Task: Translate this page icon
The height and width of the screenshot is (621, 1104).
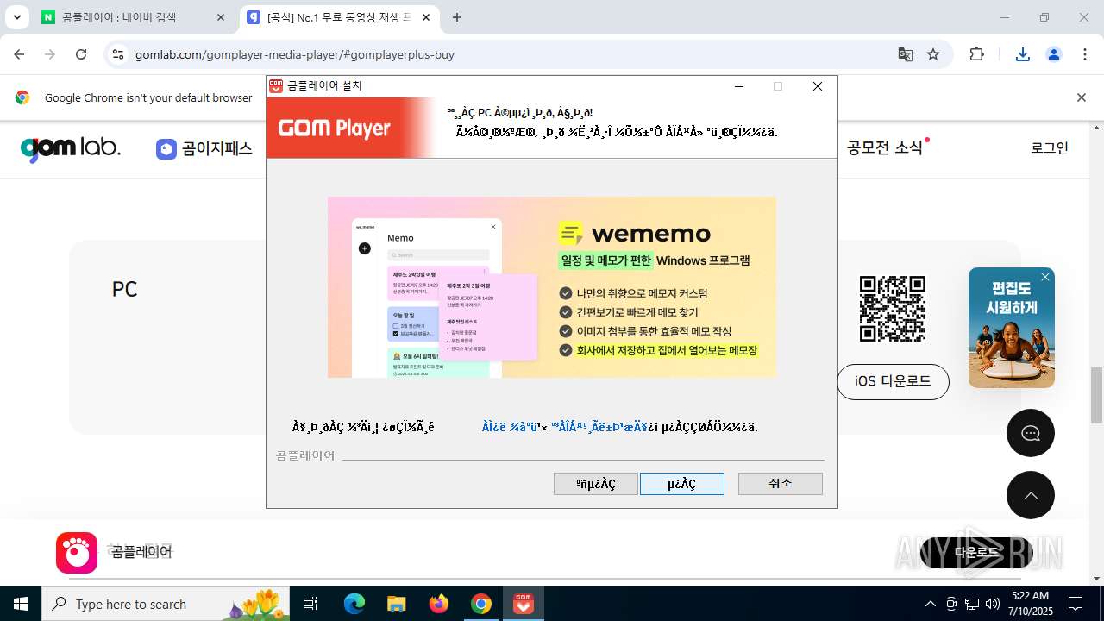Action: [905, 54]
